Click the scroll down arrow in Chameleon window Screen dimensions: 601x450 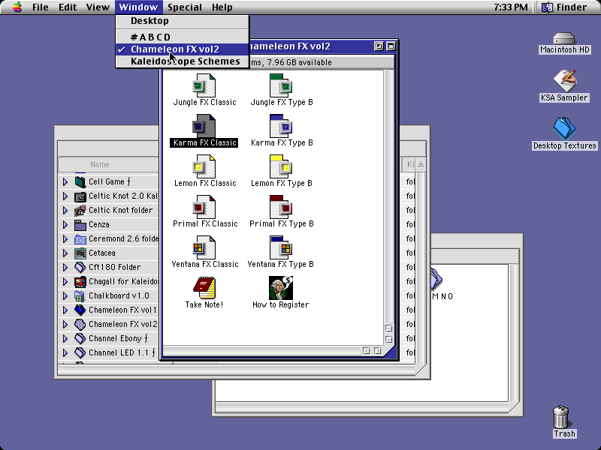tap(388, 340)
